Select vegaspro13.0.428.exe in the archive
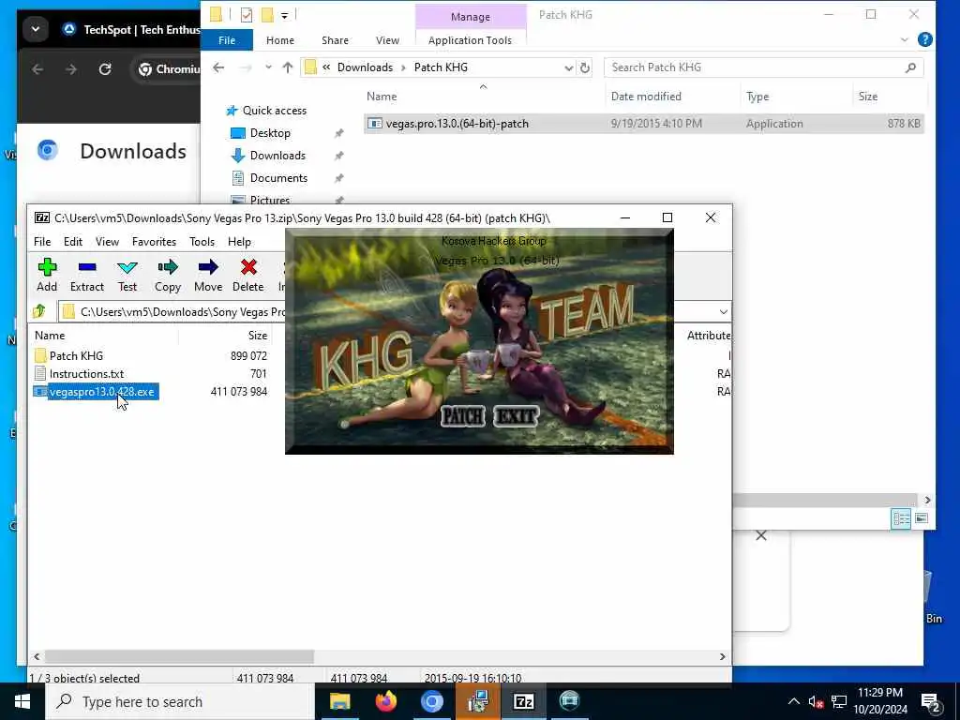The width and height of the screenshot is (960, 720). pyautogui.click(x=97, y=392)
